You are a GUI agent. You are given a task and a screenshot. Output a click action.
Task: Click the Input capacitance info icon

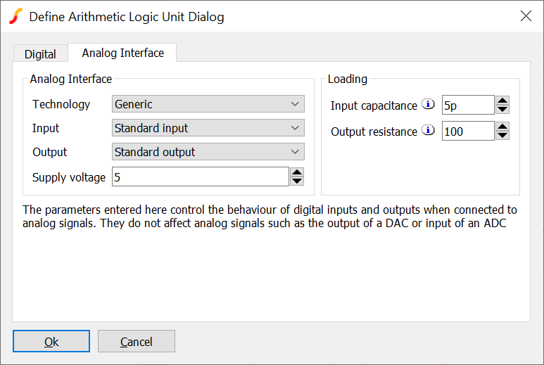click(x=428, y=105)
